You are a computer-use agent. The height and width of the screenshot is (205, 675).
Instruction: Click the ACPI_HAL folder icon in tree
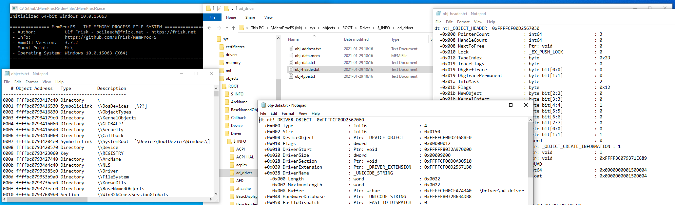[232, 157]
